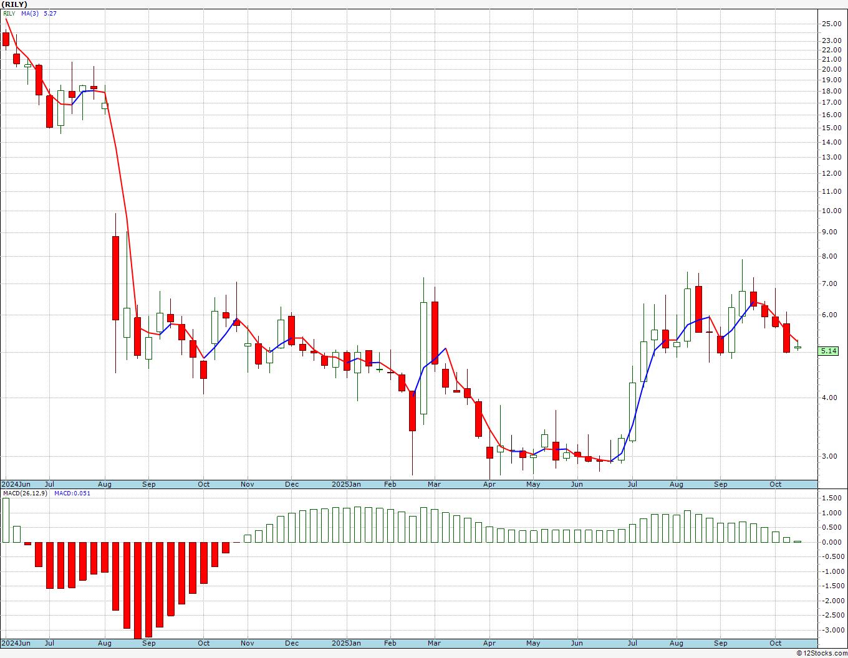Select the 25.00 price axis label
This screenshot has height=658, width=848.
pos(831,24)
